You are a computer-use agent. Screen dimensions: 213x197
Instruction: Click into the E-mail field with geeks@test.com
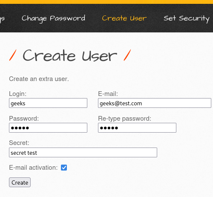pyautogui.click(x=155, y=103)
